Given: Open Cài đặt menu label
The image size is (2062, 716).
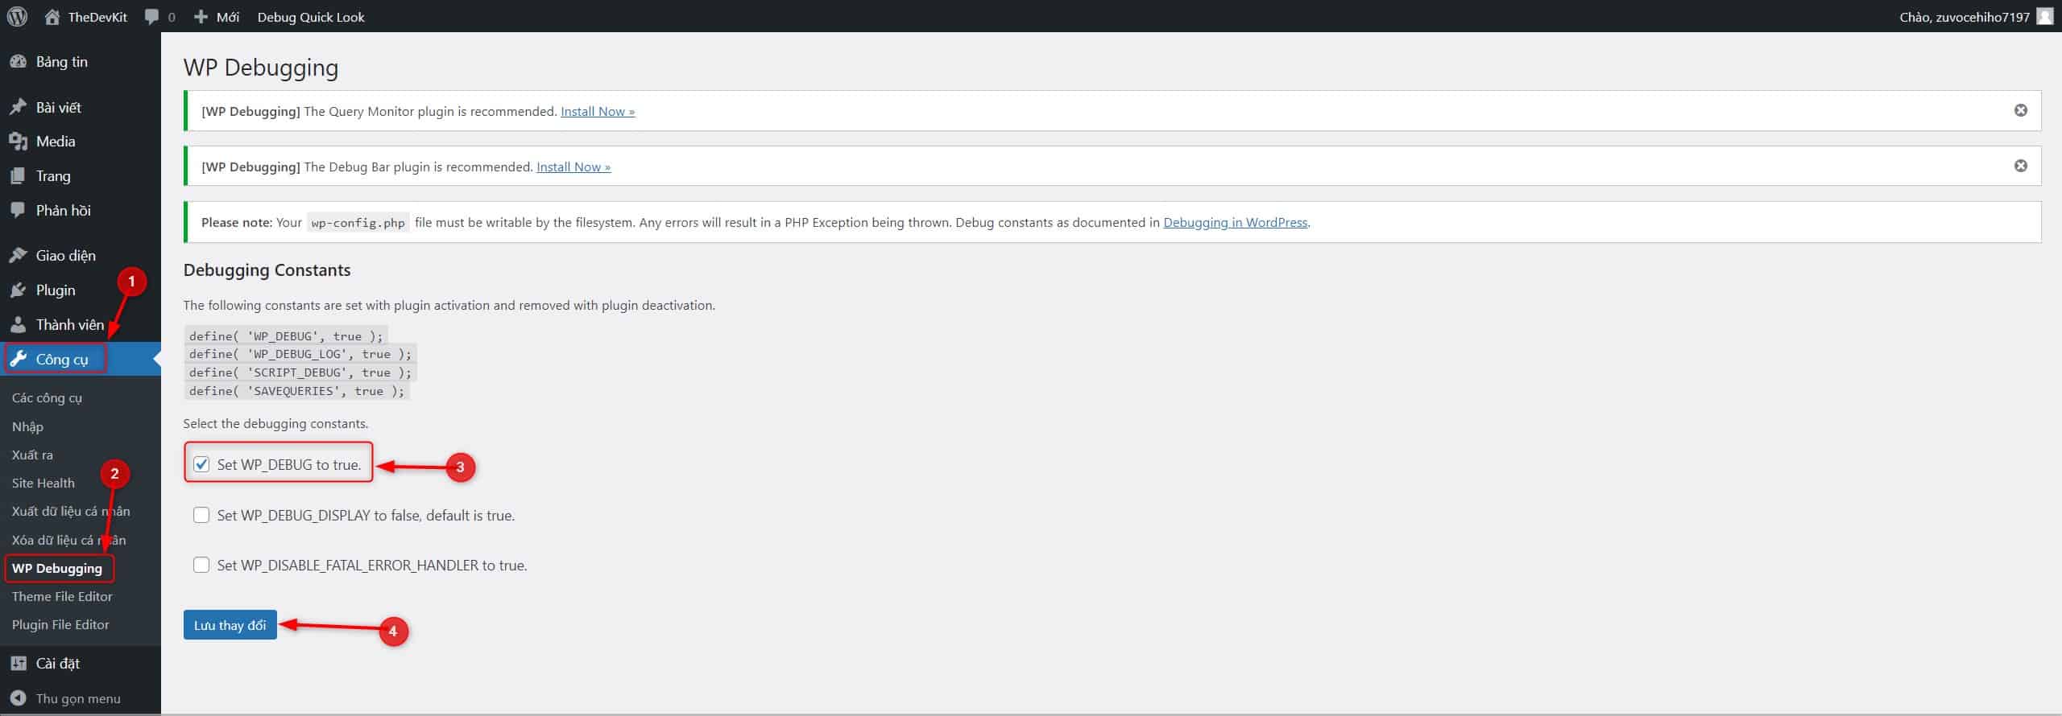Looking at the screenshot, I should pyautogui.click(x=57, y=664).
